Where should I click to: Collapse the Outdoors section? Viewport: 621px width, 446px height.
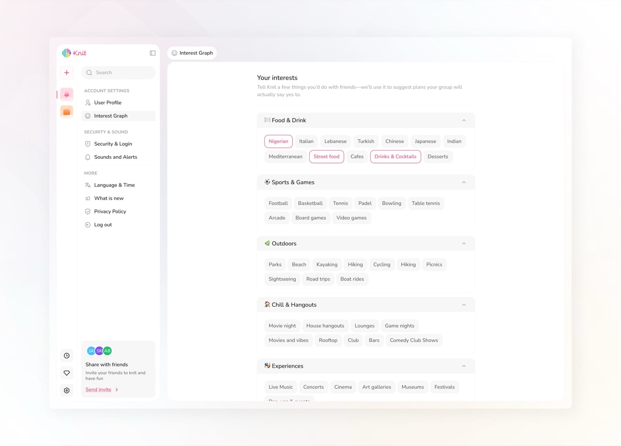tap(464, 243)
